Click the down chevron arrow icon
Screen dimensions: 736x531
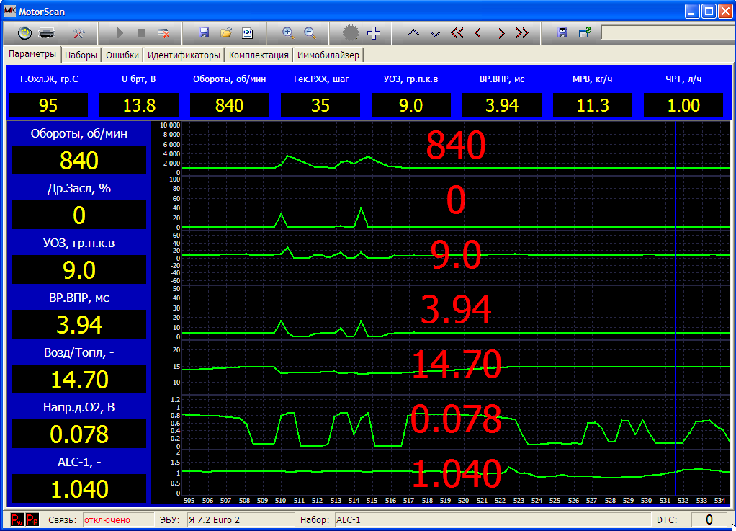(435, 33)
